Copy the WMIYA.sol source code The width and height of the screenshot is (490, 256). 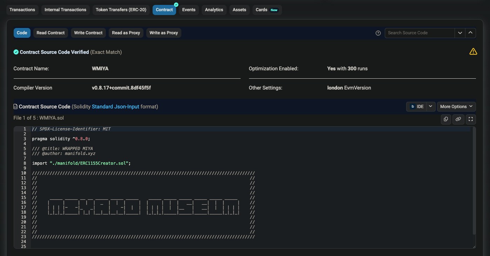[x=446, y=119]
